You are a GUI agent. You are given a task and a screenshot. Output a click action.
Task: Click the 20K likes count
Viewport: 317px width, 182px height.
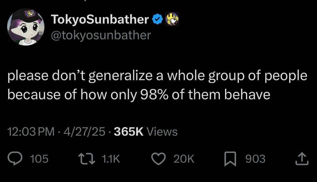tap(184, 159)
